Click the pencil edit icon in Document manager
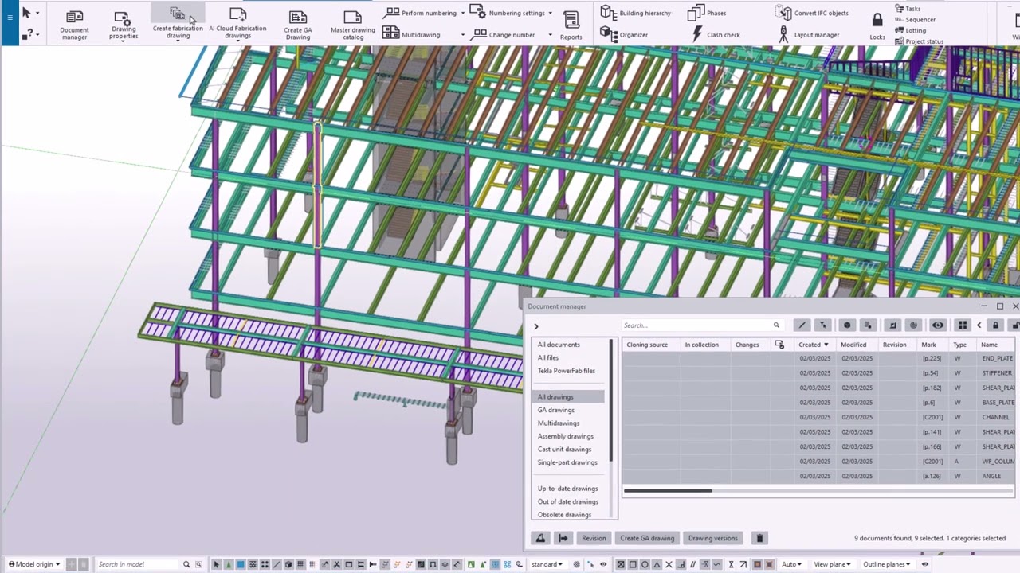The width and height of the screenshot is (1020, 573). tap(802, 325)
